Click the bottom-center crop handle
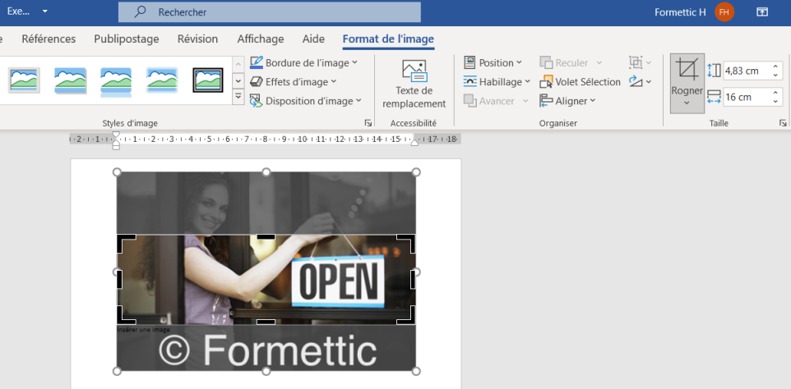 click(266, 322)
